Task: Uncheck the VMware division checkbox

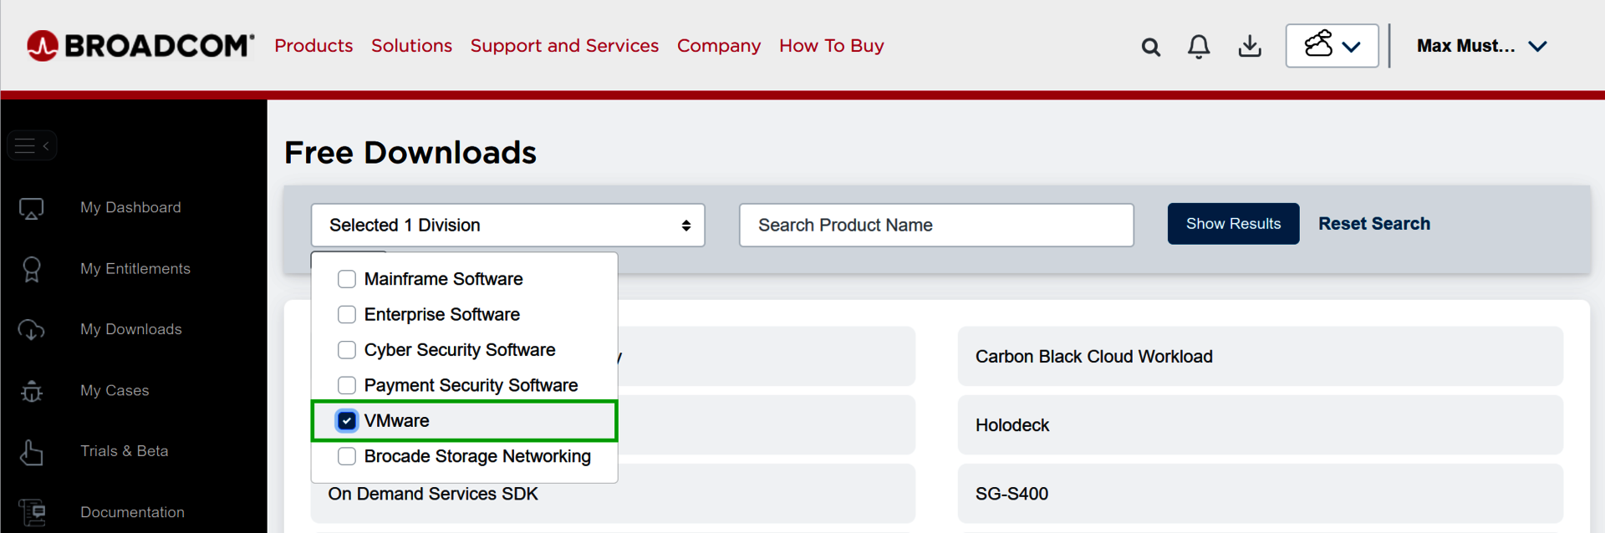Action: coord(347,421)
